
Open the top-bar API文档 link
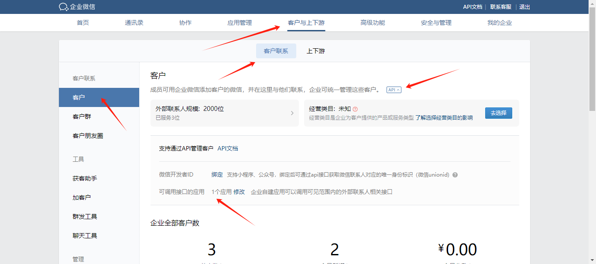[473, 7]
